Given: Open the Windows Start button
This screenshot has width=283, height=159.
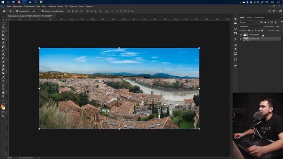Looking at the screenshot, I should coord(3,2).
